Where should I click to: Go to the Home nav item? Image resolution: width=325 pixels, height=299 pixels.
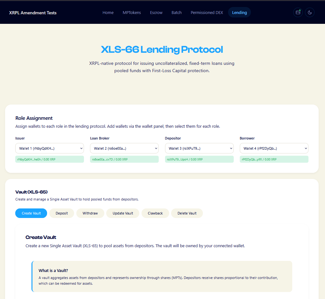[108, 12]
